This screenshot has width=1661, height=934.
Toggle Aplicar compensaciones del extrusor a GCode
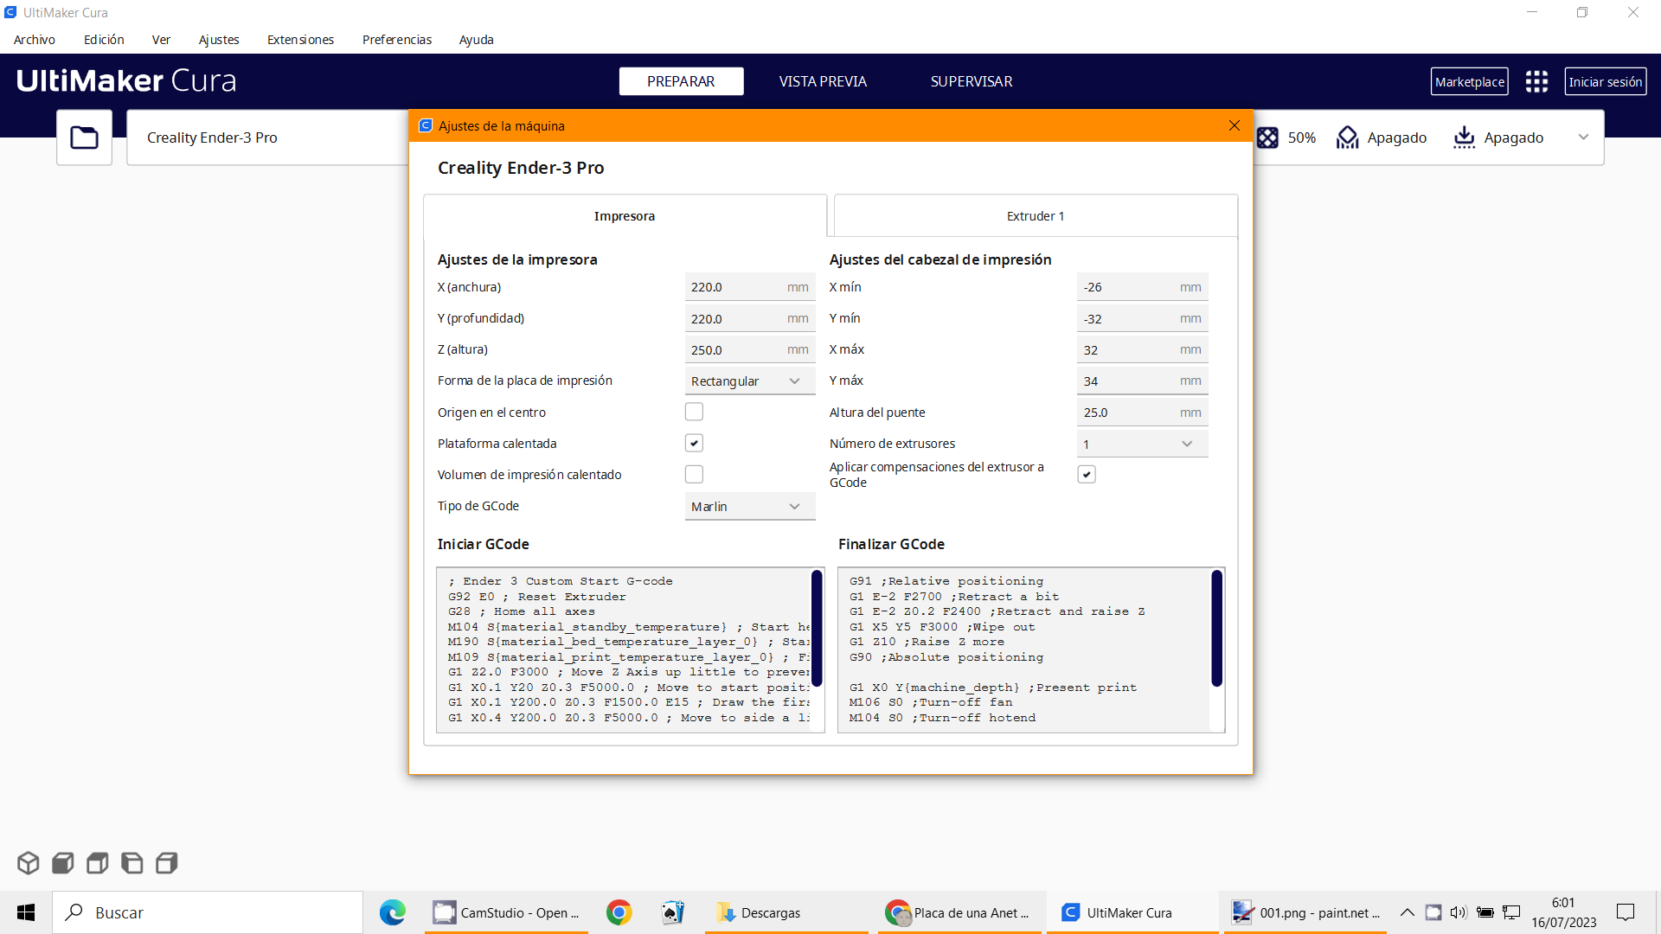click(1087, 475)
